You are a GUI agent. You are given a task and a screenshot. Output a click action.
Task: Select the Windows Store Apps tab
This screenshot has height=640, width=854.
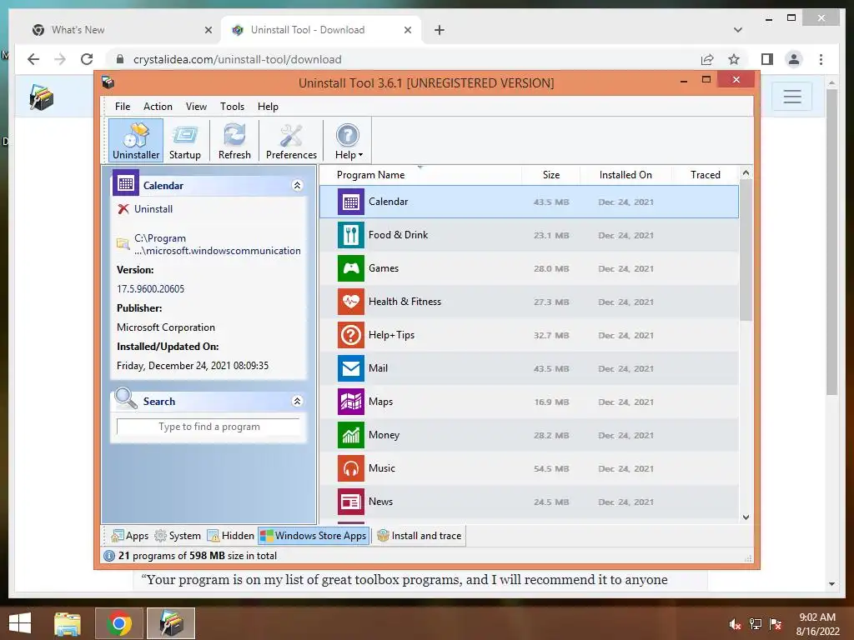pos(314,536)
